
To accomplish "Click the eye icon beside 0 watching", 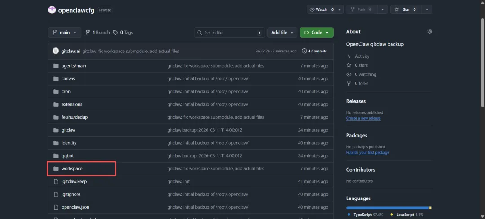I will (x=349, y=74).
